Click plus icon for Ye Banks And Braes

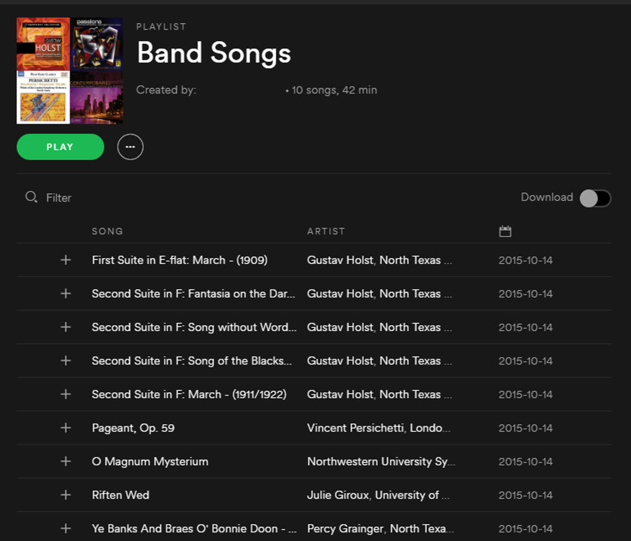(x=65, y=528)
